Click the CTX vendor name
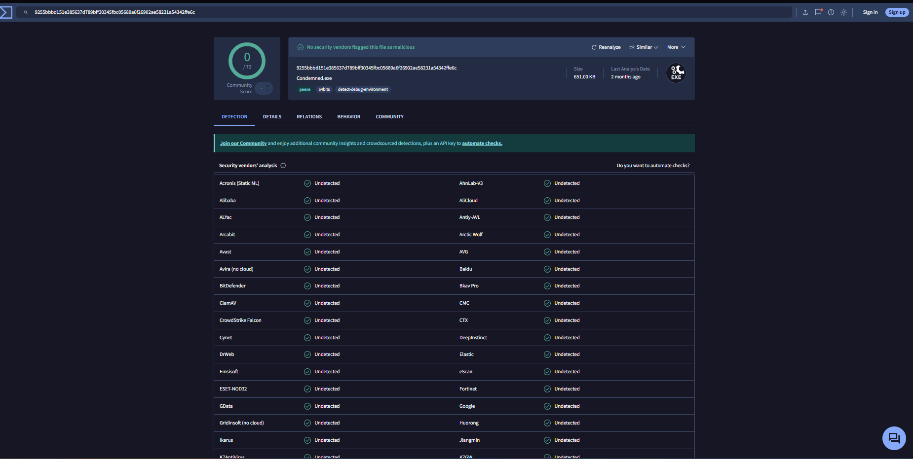 click(x=463, y=320)
